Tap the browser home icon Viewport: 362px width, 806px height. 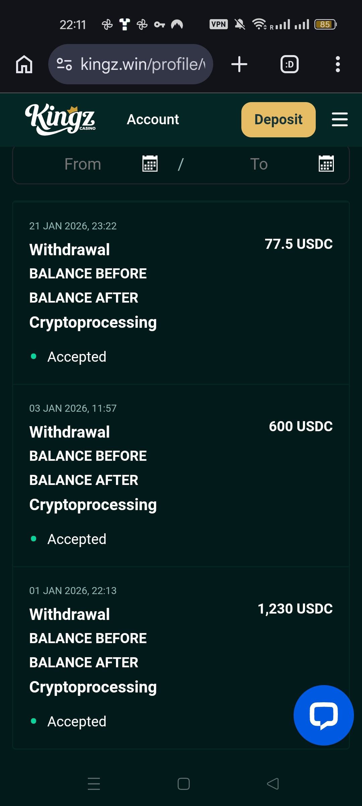click(x=24, y=64)
